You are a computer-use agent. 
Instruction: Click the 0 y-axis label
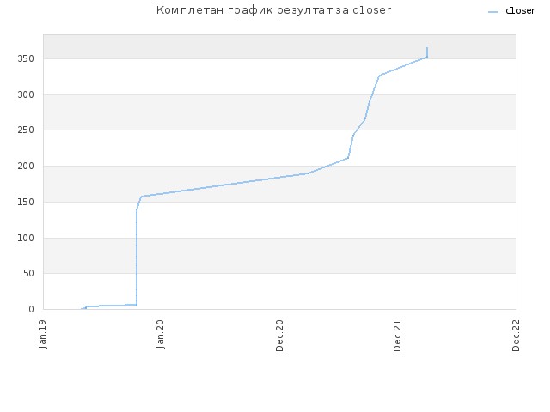click(x=32, y=309)
